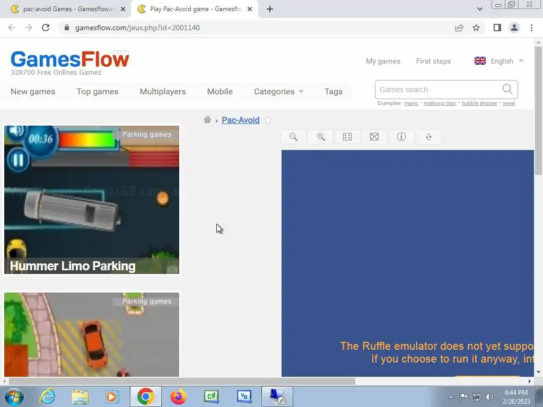Reload the game with refresh icon
Viewport: 543px width, 407px height.
pos(428,137)
